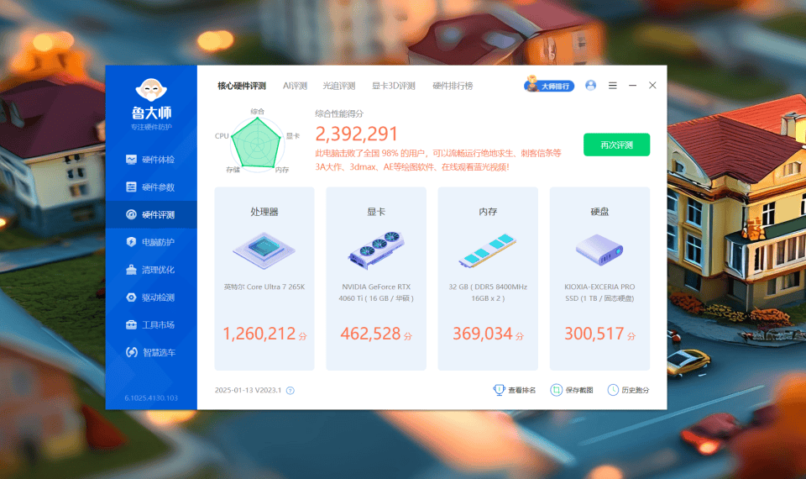
Task: Open 硬件体检 in the sidebar
Action: point(151,160)
